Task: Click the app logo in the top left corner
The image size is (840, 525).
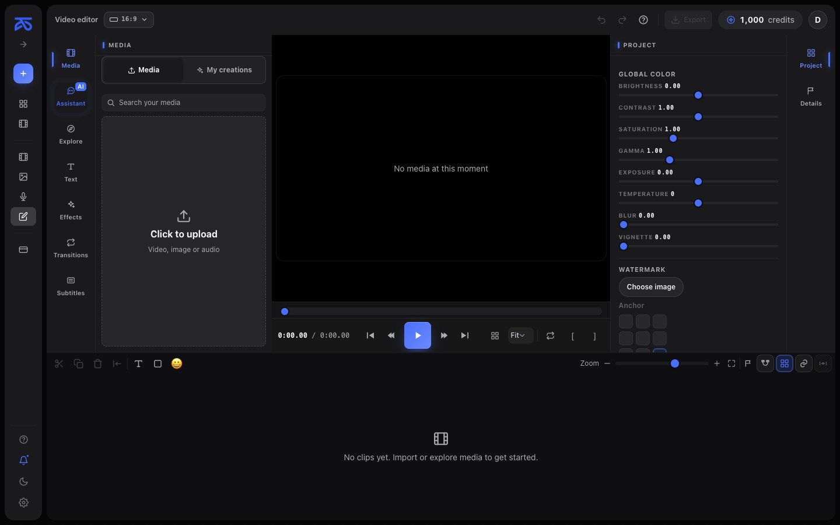Action: tap(23, 24)
